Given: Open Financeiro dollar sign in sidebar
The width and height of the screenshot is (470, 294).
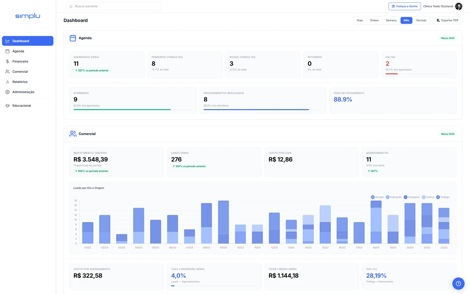Looking at the screenshot, I should point(8,61).
